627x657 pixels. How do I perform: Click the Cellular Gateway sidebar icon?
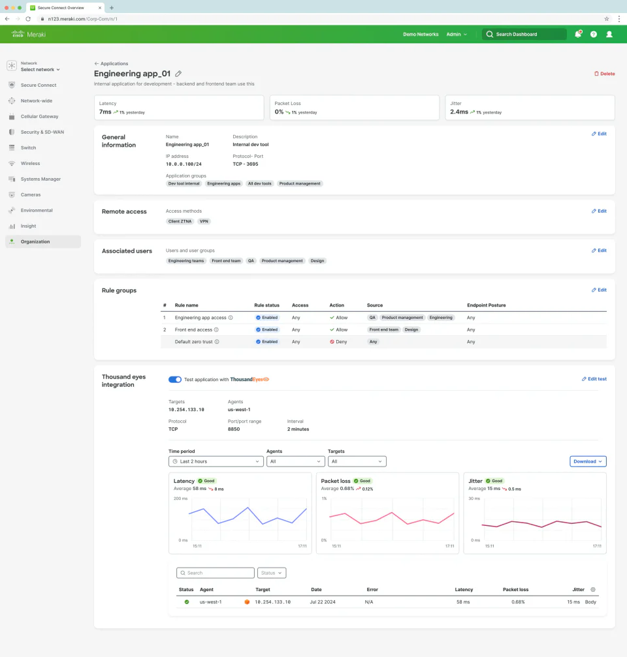(x=12, y=117)
